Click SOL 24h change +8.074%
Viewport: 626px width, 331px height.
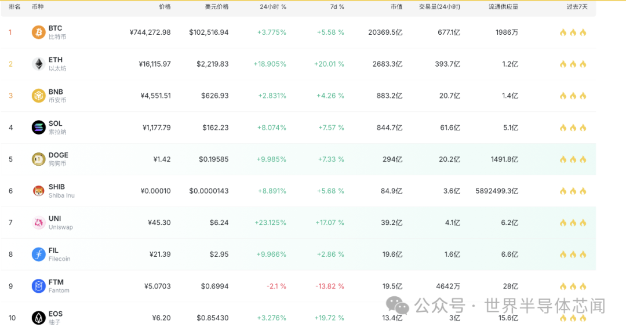[x=271, y=128]
